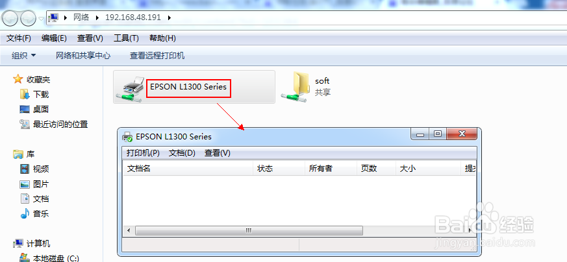Open the 打印机(P) menu in printer window
The width and height of the screenshot is (567, 262).
pyautogui.click(x=143, y=153)
